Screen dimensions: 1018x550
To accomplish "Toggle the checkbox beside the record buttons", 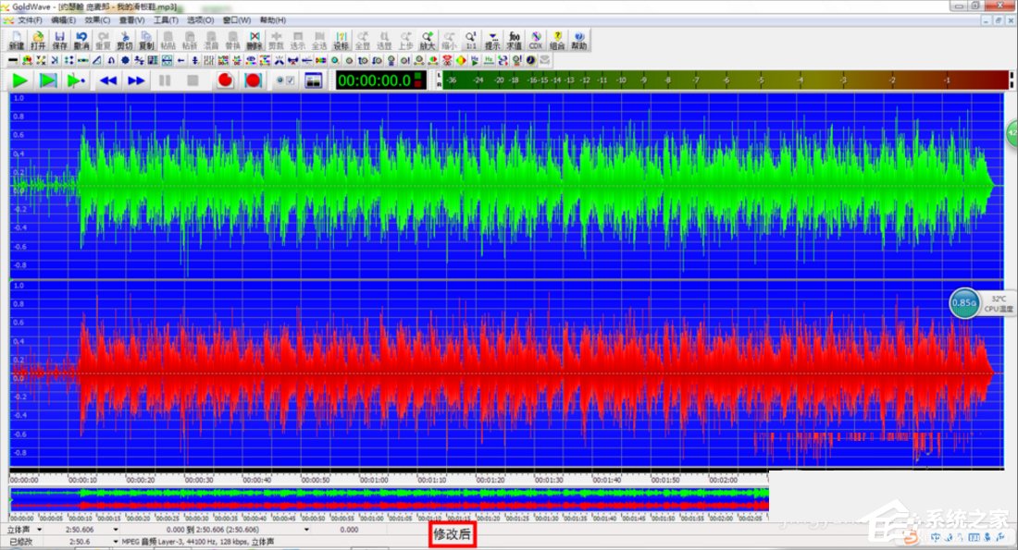I will click(x=290, y=81).
